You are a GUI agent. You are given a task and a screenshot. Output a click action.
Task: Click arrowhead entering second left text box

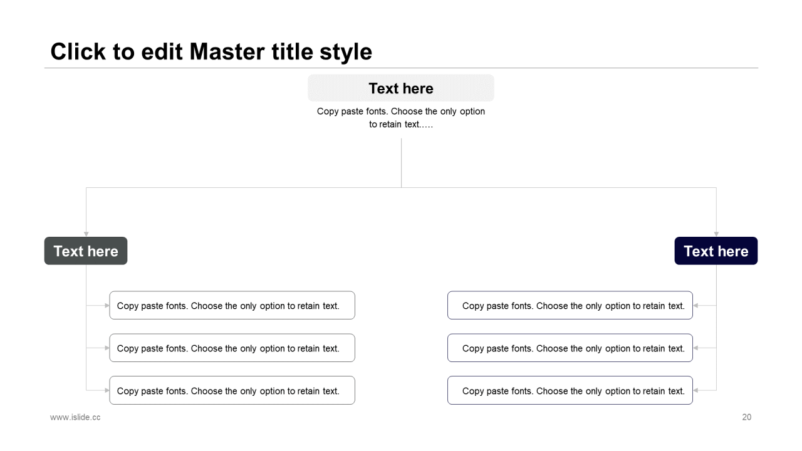click(107, 348)
